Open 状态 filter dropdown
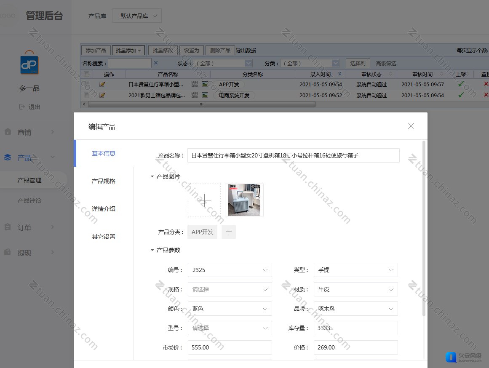This screenshot has width=489, height=368. coord(223,63)
